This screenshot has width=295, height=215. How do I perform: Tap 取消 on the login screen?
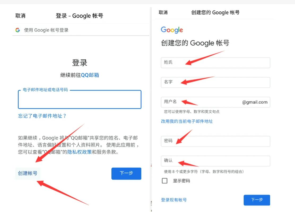click(20, 16)
